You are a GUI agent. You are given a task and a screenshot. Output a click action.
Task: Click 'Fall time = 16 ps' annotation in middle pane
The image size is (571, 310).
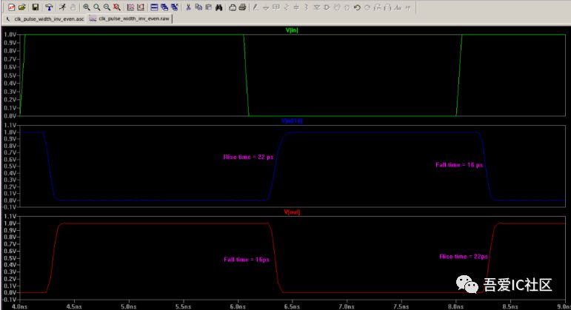pyautogui.click(x=459, y=165)
